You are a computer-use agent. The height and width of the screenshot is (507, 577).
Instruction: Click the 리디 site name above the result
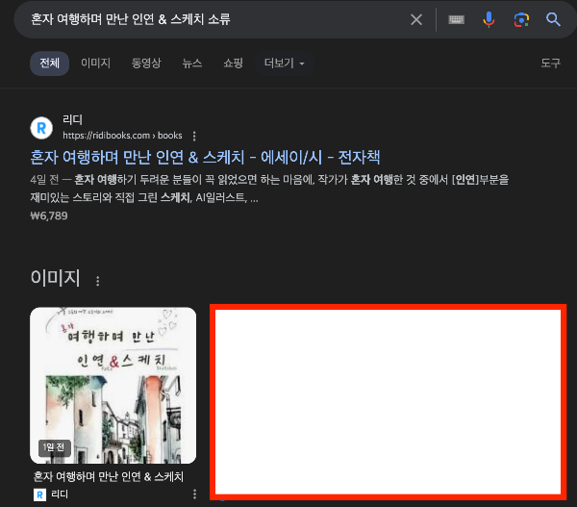pos(72,119)
